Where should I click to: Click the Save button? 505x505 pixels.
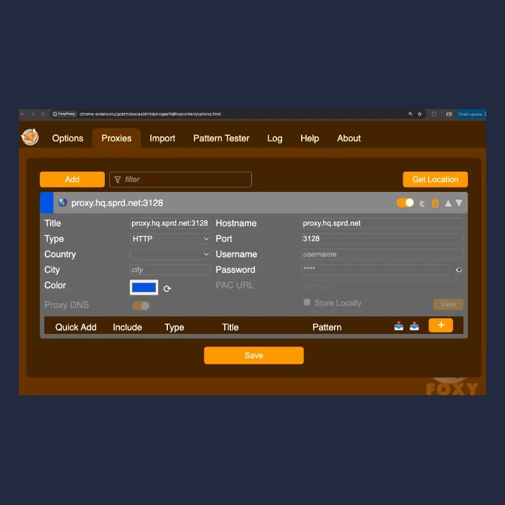[254, 355]
